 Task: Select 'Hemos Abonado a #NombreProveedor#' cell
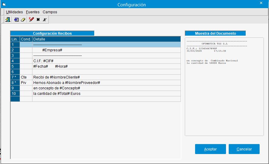click(x=106, y=83)
